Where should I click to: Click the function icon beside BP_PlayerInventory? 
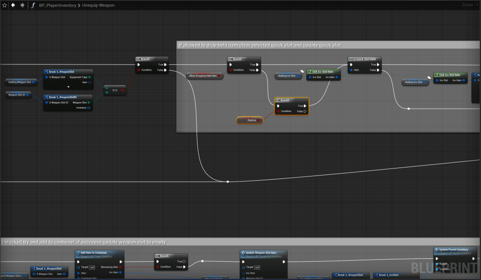coord(33,5)
